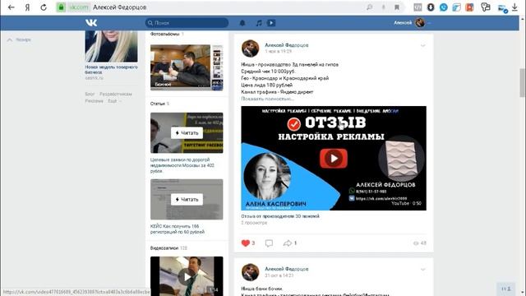Open the Yandex home button

pos(27,7)
